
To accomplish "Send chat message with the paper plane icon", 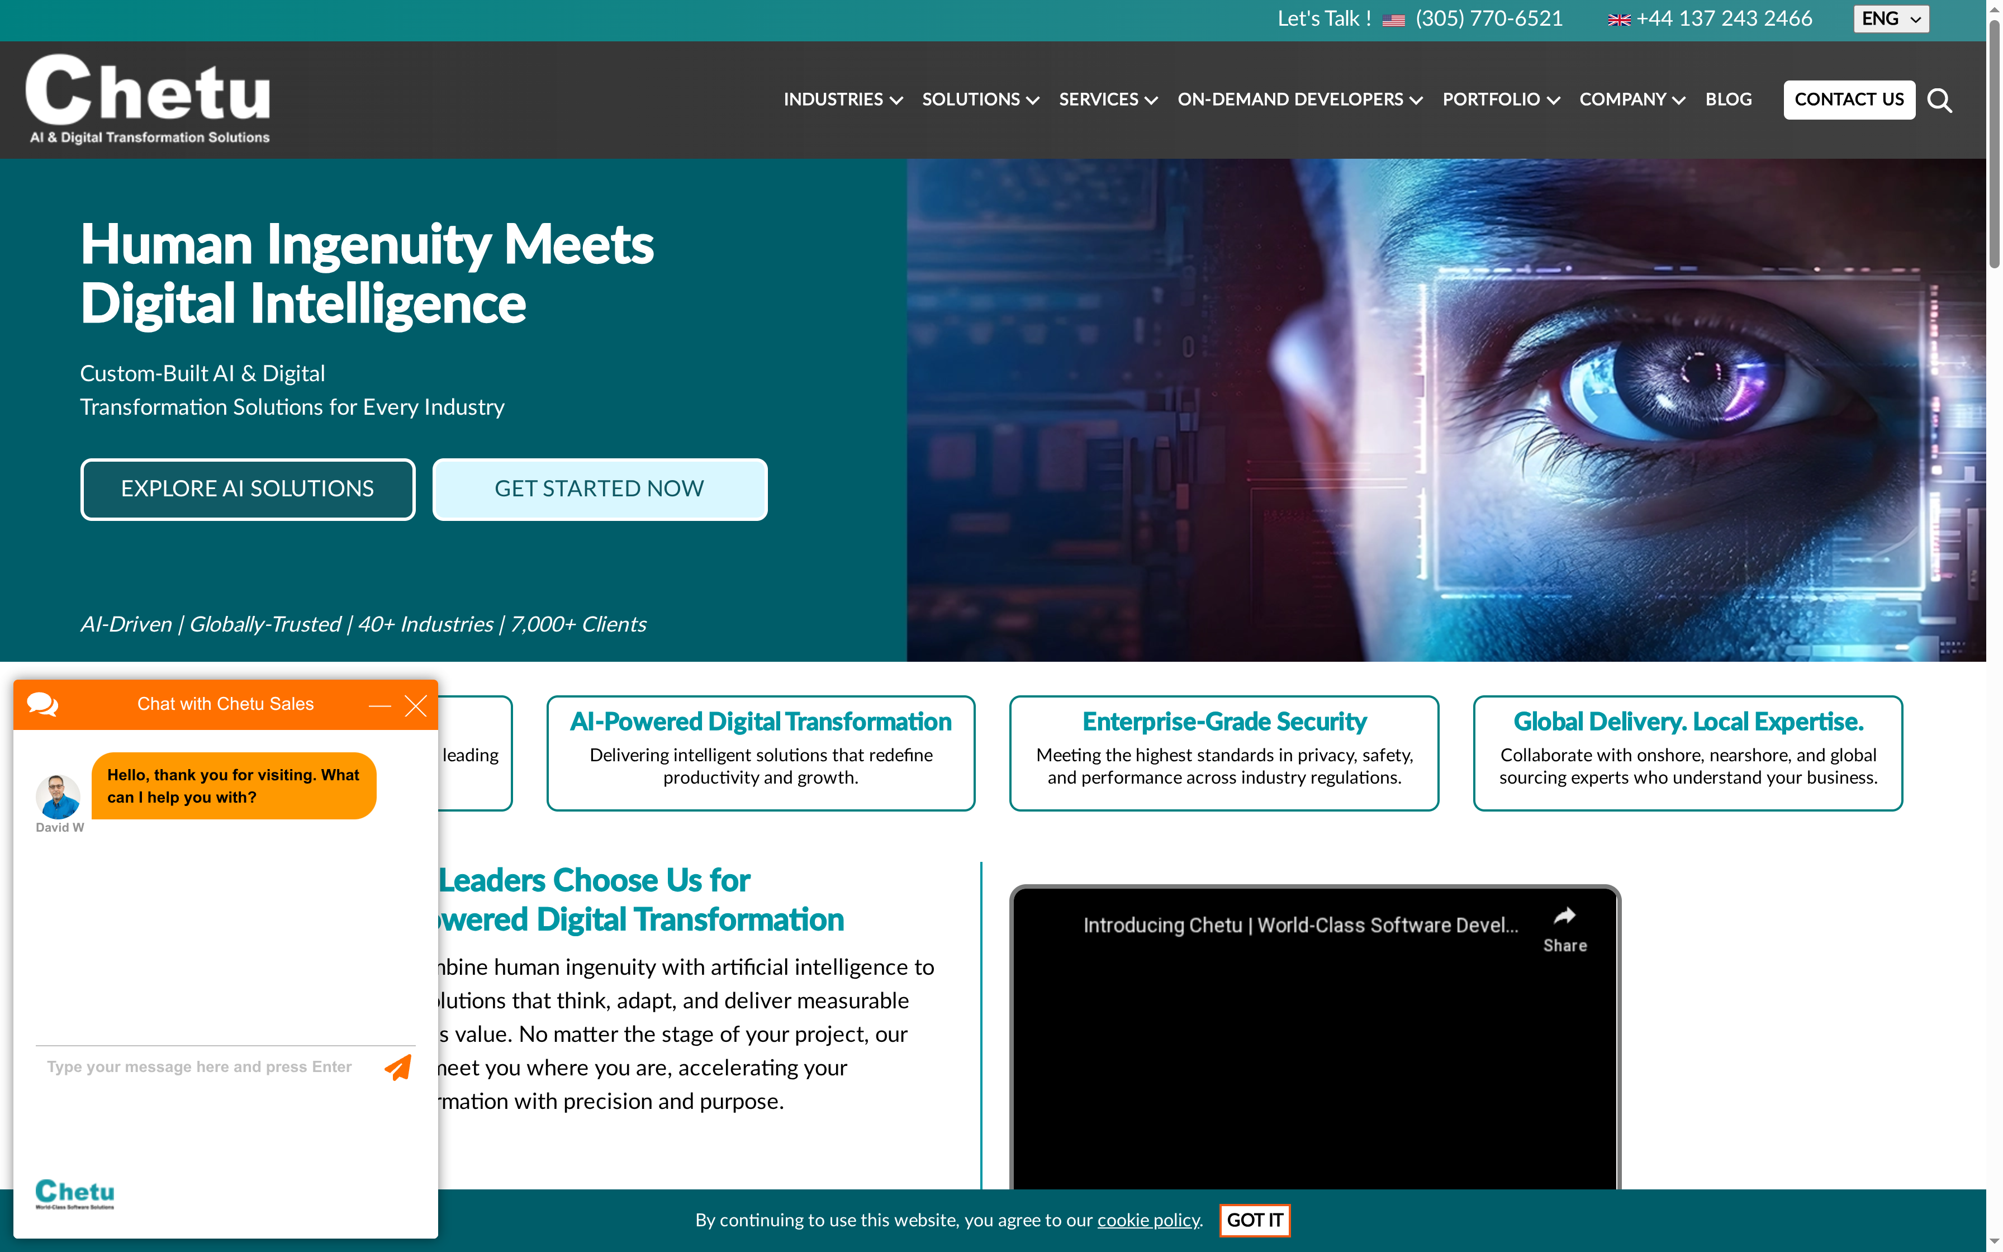I will [398, 1068].
